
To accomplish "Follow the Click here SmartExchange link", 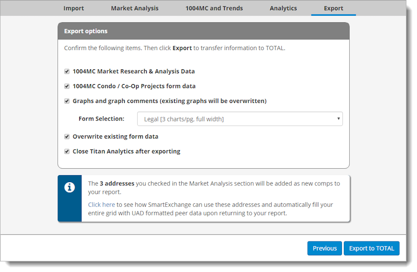I will (x=101, y=205).
